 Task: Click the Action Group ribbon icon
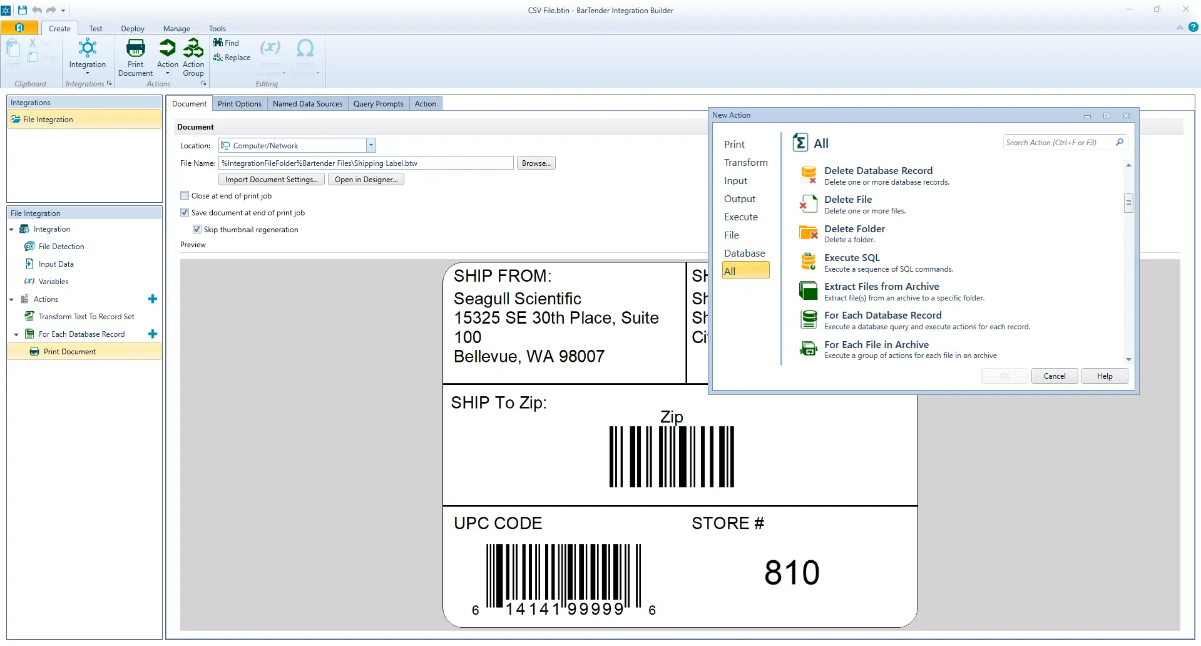(193, 48)
